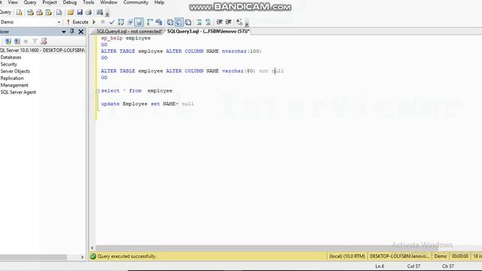Increase indent of selected lines
The image size is (482, 271).
pyautogui.click(x=228, y=22)
